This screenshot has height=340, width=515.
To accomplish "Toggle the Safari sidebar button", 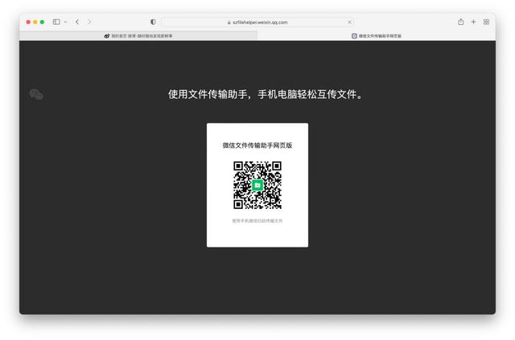I will click(x=56, y=22).
